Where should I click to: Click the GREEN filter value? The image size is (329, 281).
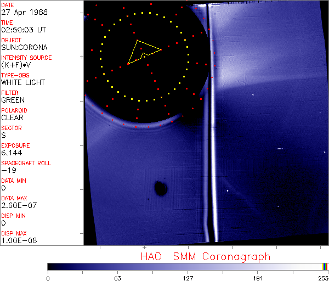[13, 100]
